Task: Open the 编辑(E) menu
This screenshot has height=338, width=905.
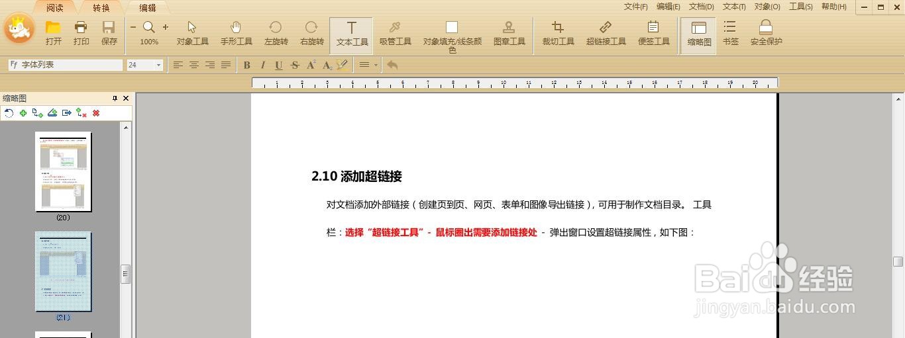Action: click(x=668, y=7)
